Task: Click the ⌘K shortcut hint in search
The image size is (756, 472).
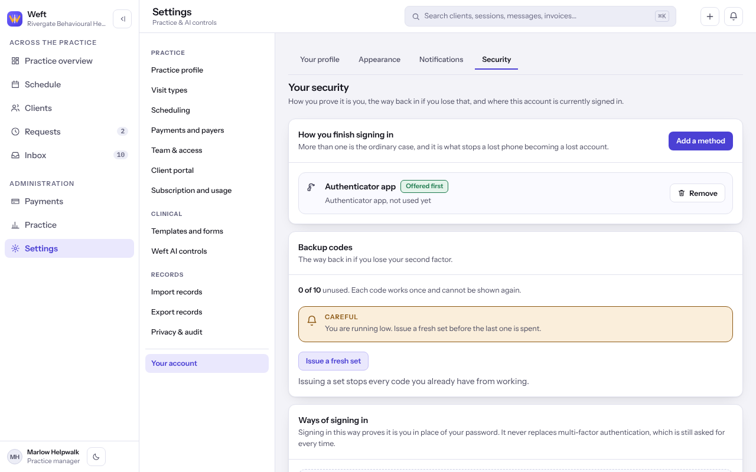Action: click(661, 17)
